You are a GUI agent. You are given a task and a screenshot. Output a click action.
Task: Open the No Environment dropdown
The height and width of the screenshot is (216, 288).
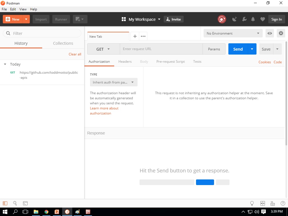(233, 33)
